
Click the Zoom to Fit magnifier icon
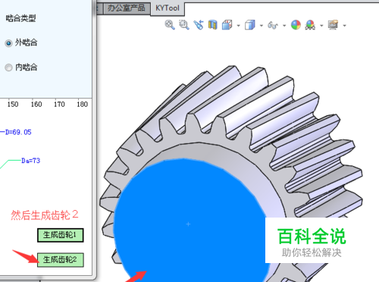click(170, 25)
